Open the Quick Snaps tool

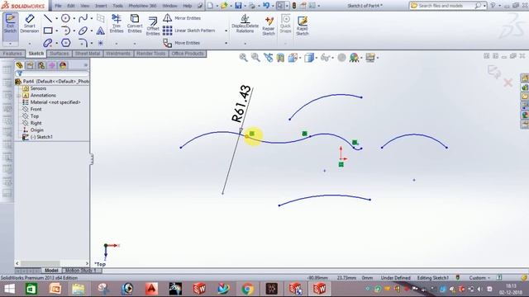point(285,24)
